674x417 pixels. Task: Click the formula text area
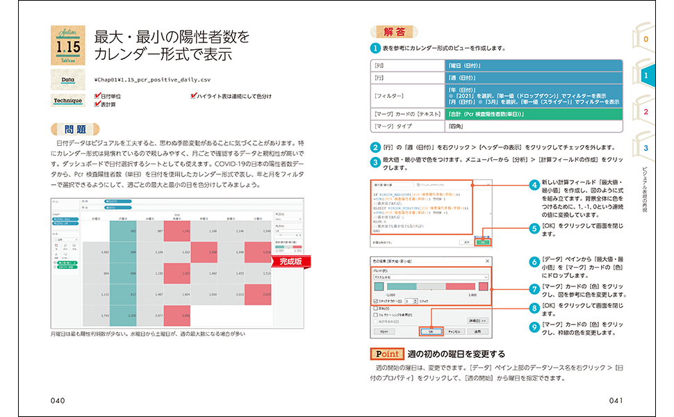[x=422, y=213]
